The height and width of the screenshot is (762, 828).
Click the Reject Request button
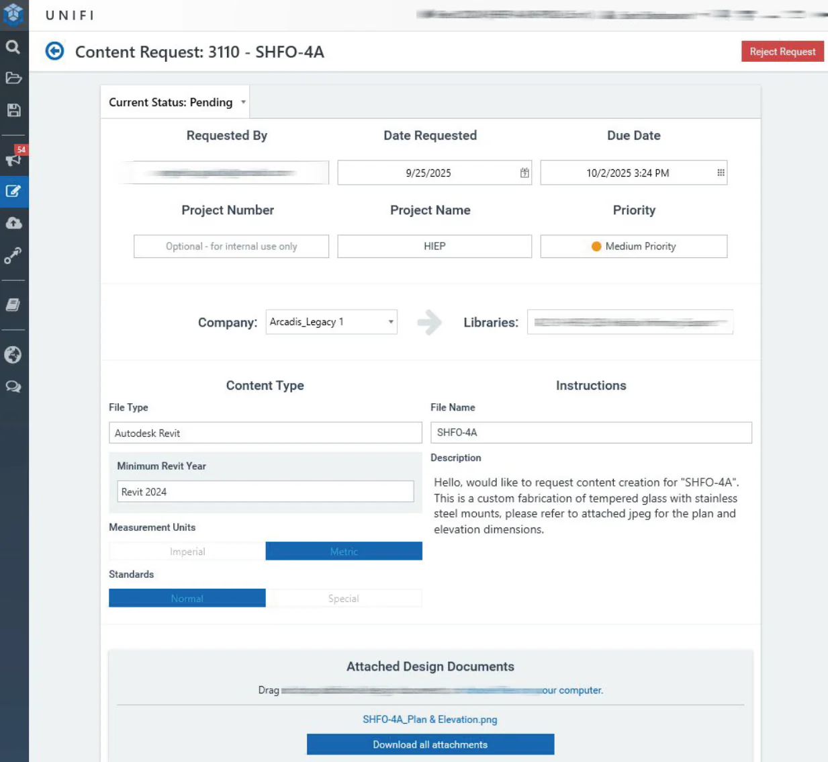click(x=782, y=52)
